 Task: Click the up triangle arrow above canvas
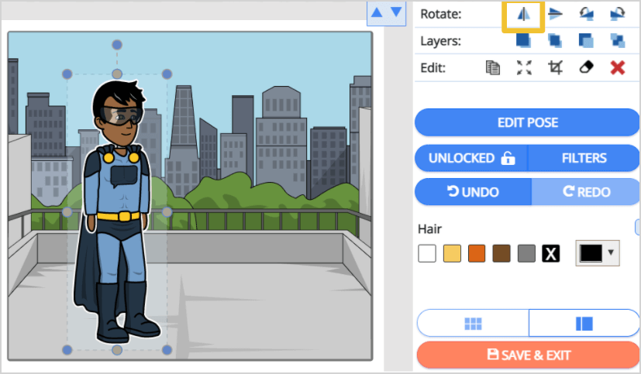(x=377, y=12)
